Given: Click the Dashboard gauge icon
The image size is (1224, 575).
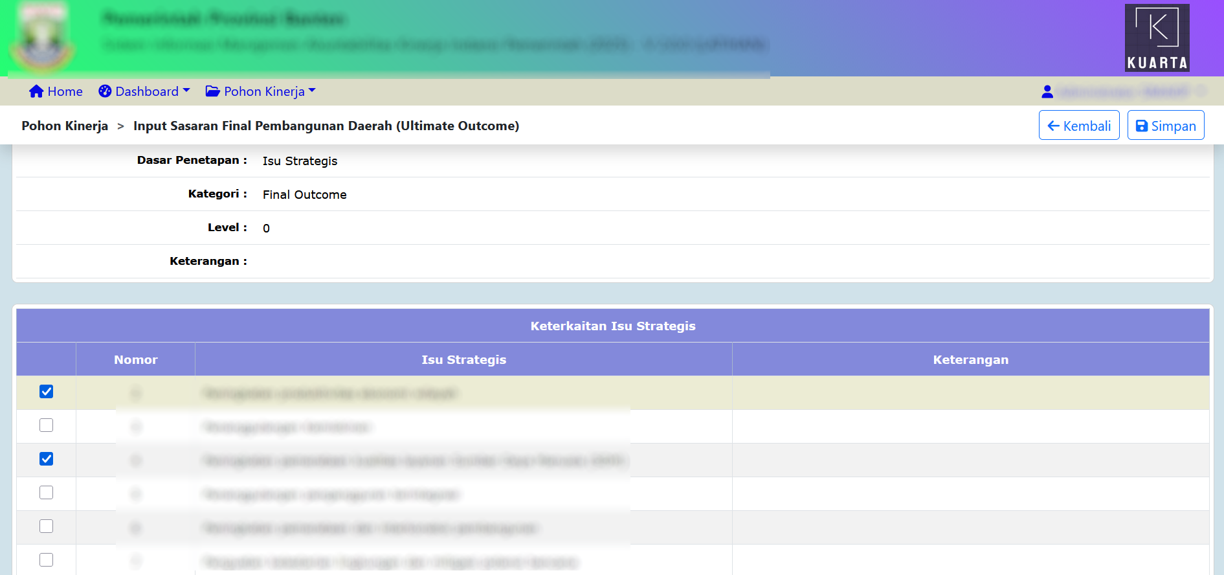Looking at the screenshot, I should pyautogui.click(x=105, y=91).
